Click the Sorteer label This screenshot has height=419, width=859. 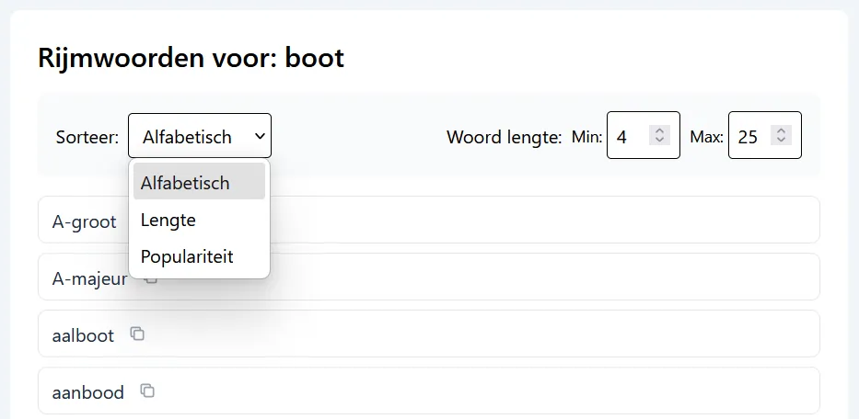[x=87, y=137]
